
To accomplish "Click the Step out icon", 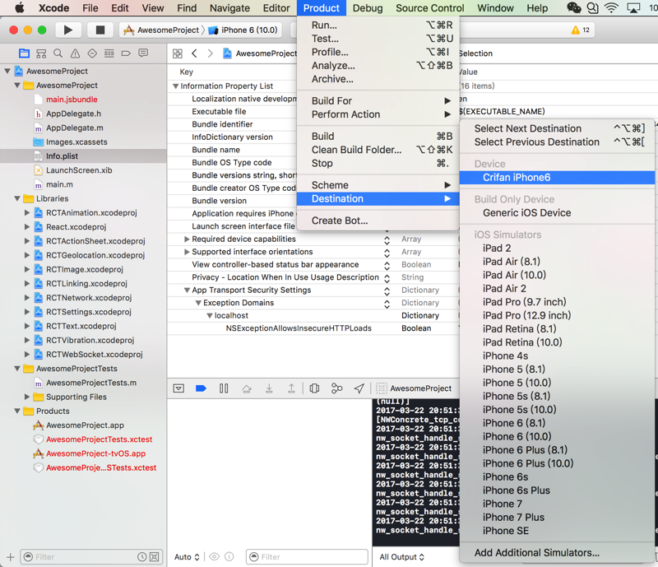I will (x=291, y=388).
